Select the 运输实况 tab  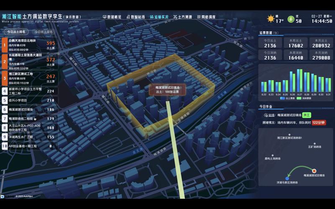[x=159, y=17]
